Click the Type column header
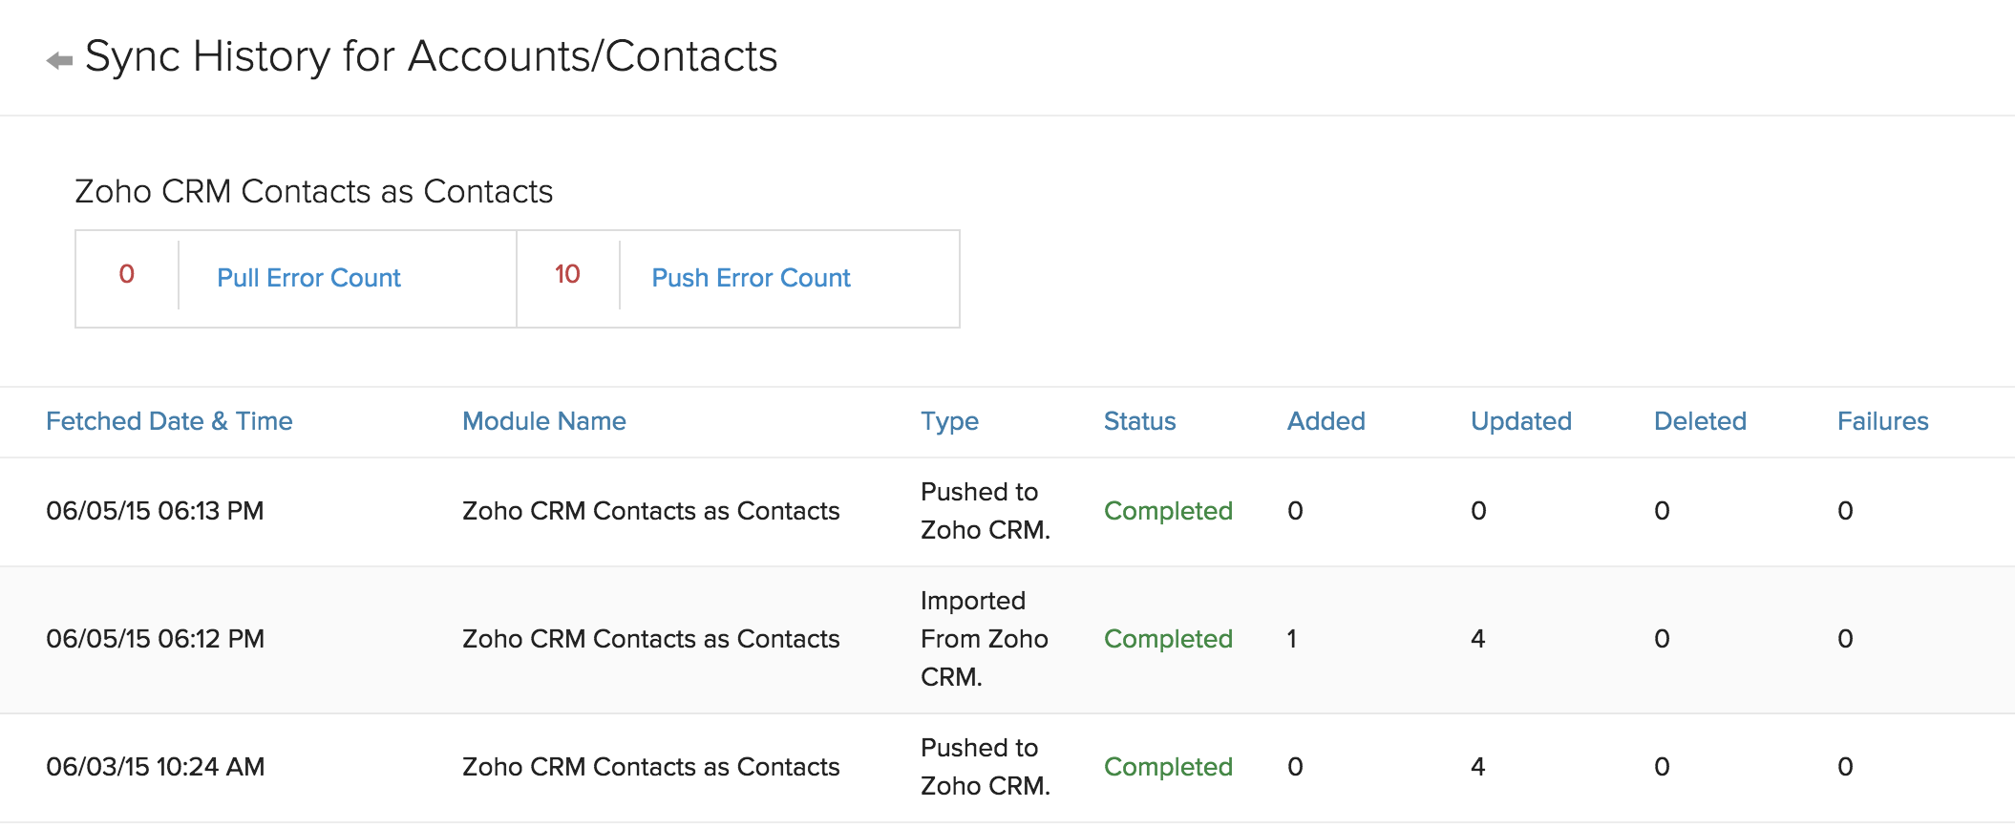Image resolution: width=2015 pixels, height=829 pixels. click(x=949, y=421)
